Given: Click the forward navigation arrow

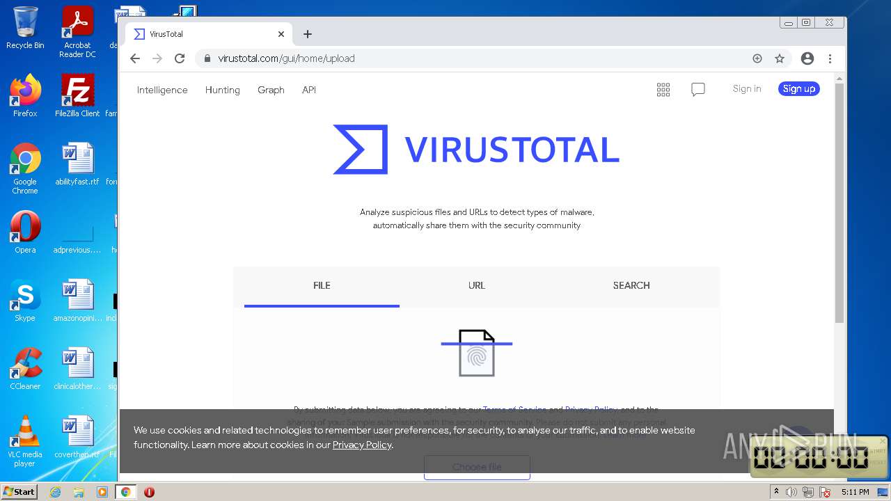Looking at the screenshot, I should click(x=157, y=58).
